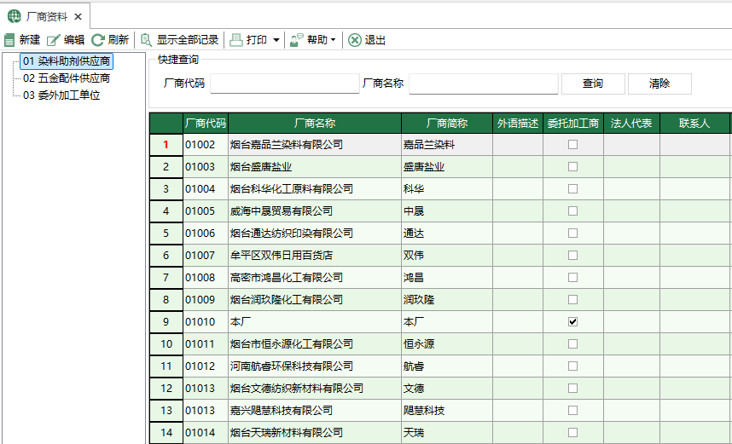The height and width of the screenshot is (444, 732).
Task: Focus the 厂商代码 search field
Action: (285, 84)
